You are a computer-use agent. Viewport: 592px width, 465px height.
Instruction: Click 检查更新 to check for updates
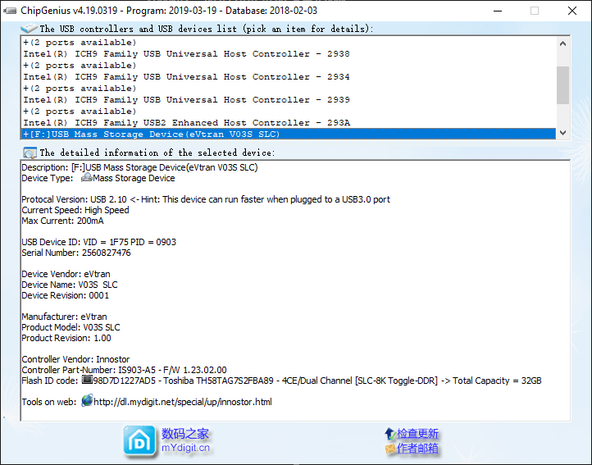417,434
